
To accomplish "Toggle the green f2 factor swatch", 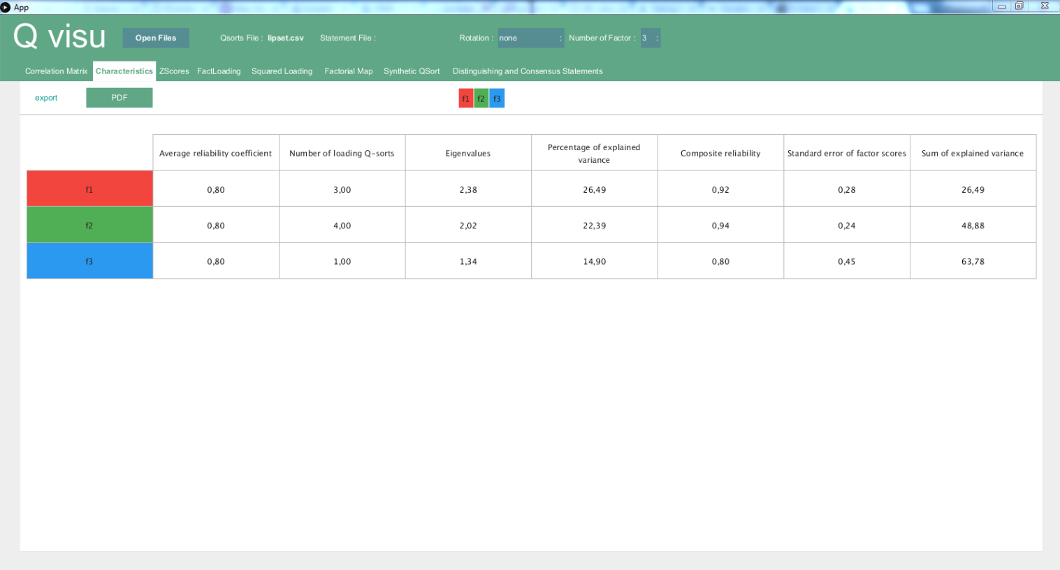I will click(481, 98).
